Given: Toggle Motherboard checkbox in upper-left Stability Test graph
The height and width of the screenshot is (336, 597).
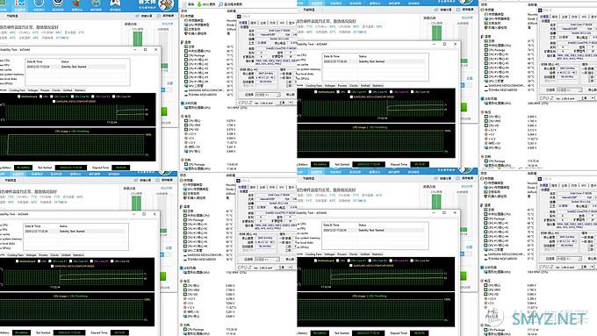Looking at the screenshot, I should coord(19,97).
